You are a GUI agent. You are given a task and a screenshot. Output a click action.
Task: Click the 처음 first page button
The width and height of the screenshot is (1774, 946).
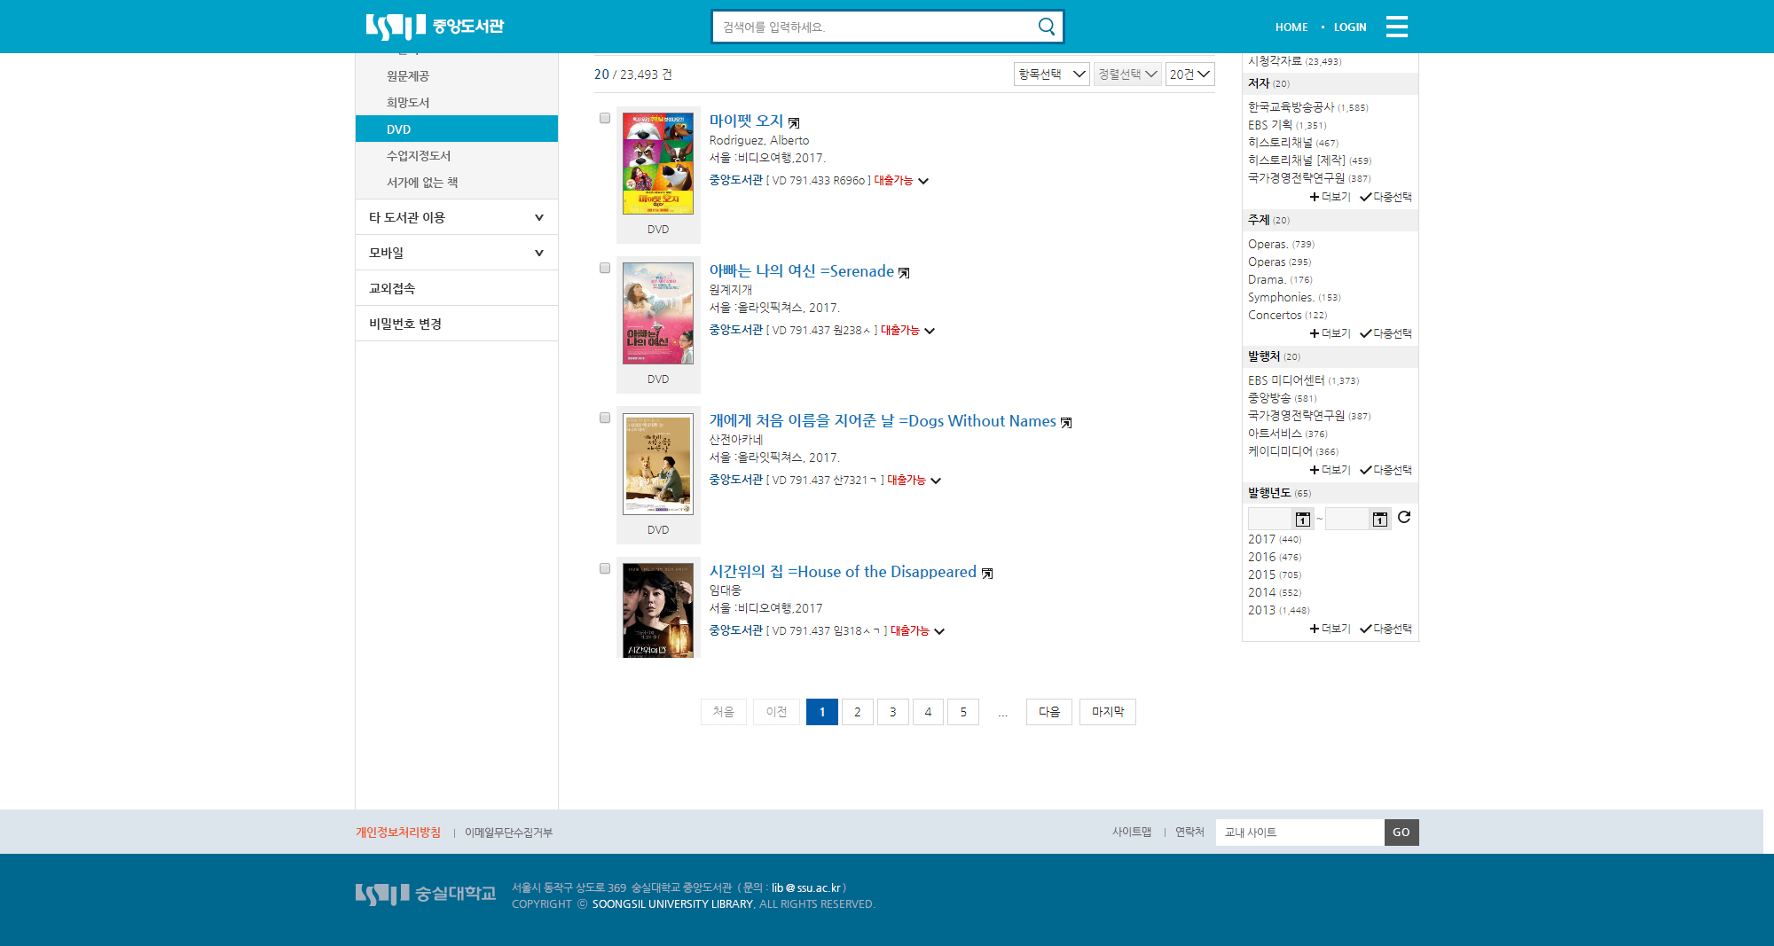tap(724, 712)
